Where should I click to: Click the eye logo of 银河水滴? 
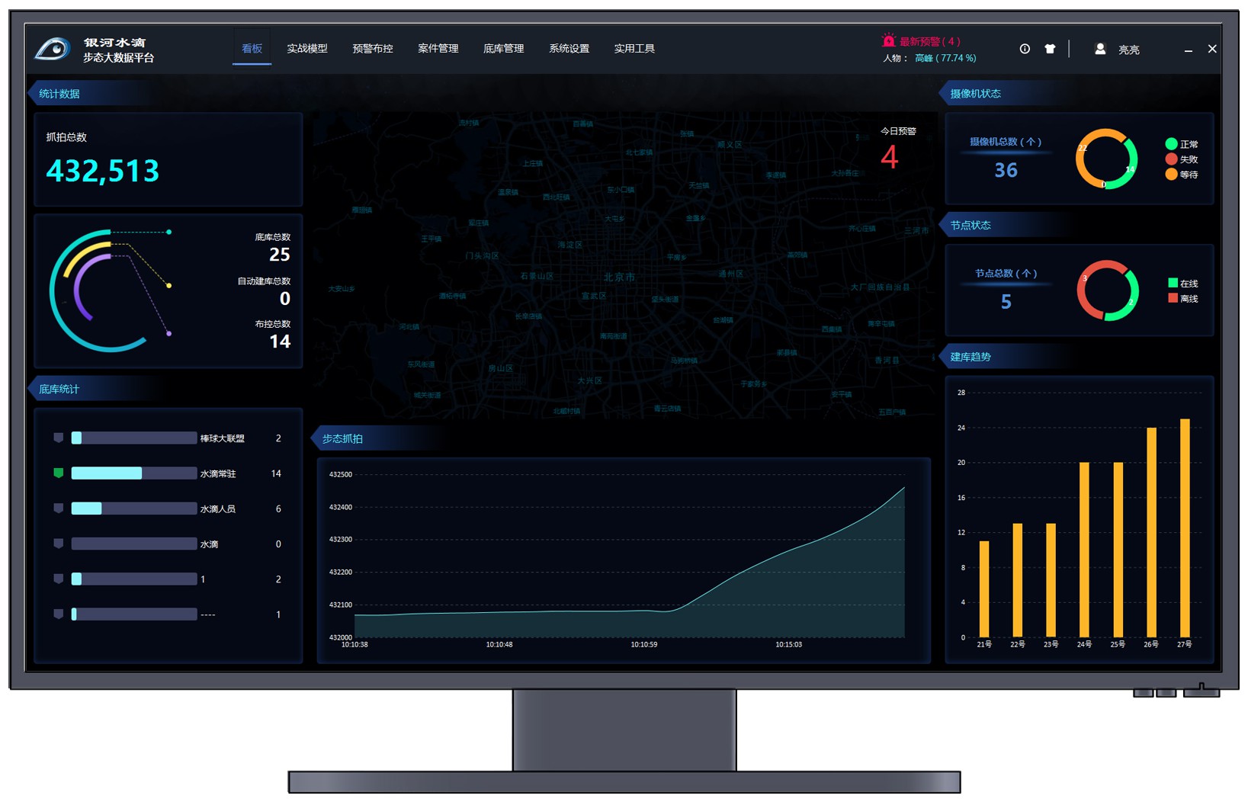coord(53,50)
